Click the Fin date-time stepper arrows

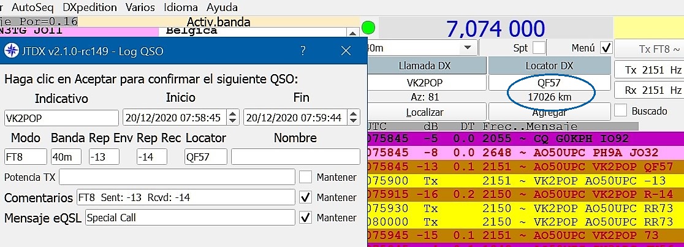tap(354, 118)
